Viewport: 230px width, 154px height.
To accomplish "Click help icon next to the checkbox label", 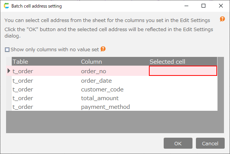I will [103, 49].
